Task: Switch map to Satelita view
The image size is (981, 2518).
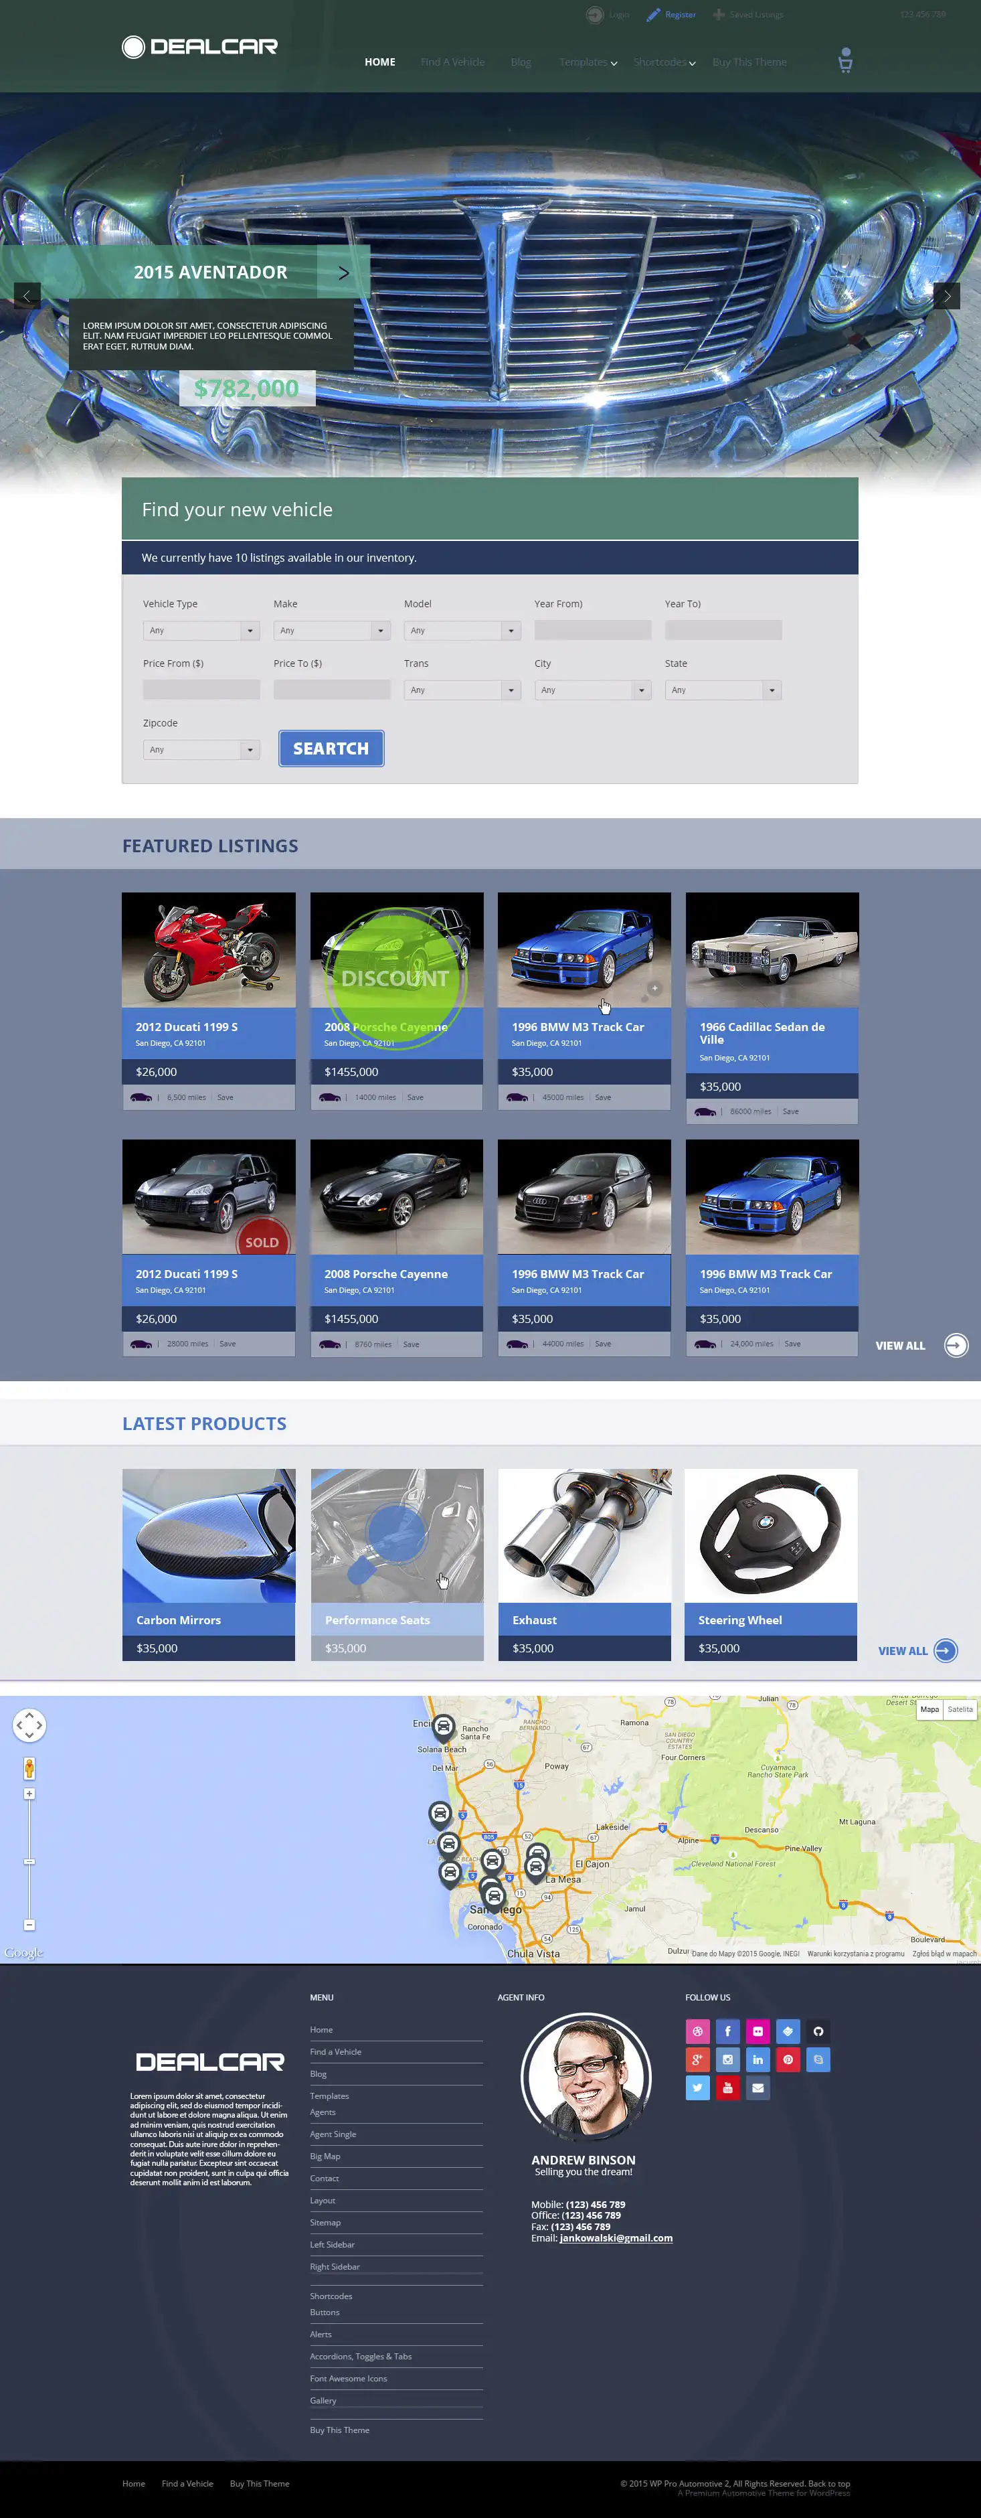Action: (x=960, y=1710)
